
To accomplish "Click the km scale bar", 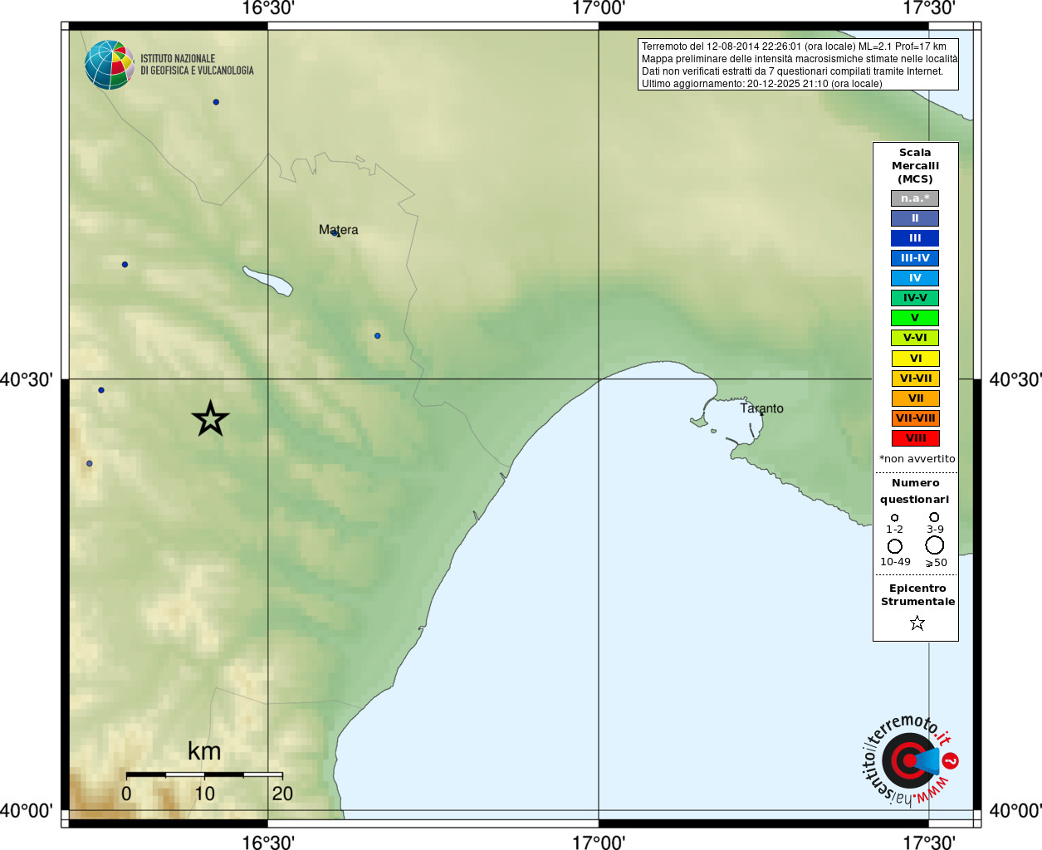I will point(204,774).
